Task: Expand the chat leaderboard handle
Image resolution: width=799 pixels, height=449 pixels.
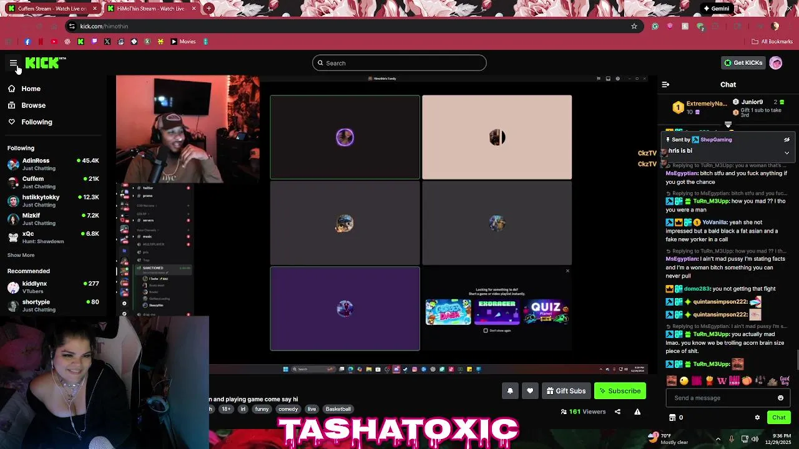Action: 728,125
